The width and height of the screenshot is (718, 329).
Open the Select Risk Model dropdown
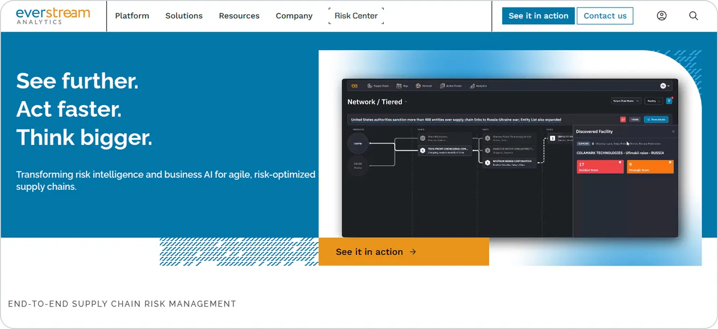pos(626,101)
